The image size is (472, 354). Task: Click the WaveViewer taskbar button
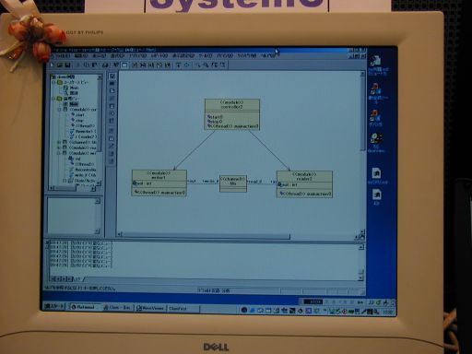point(150,308)
